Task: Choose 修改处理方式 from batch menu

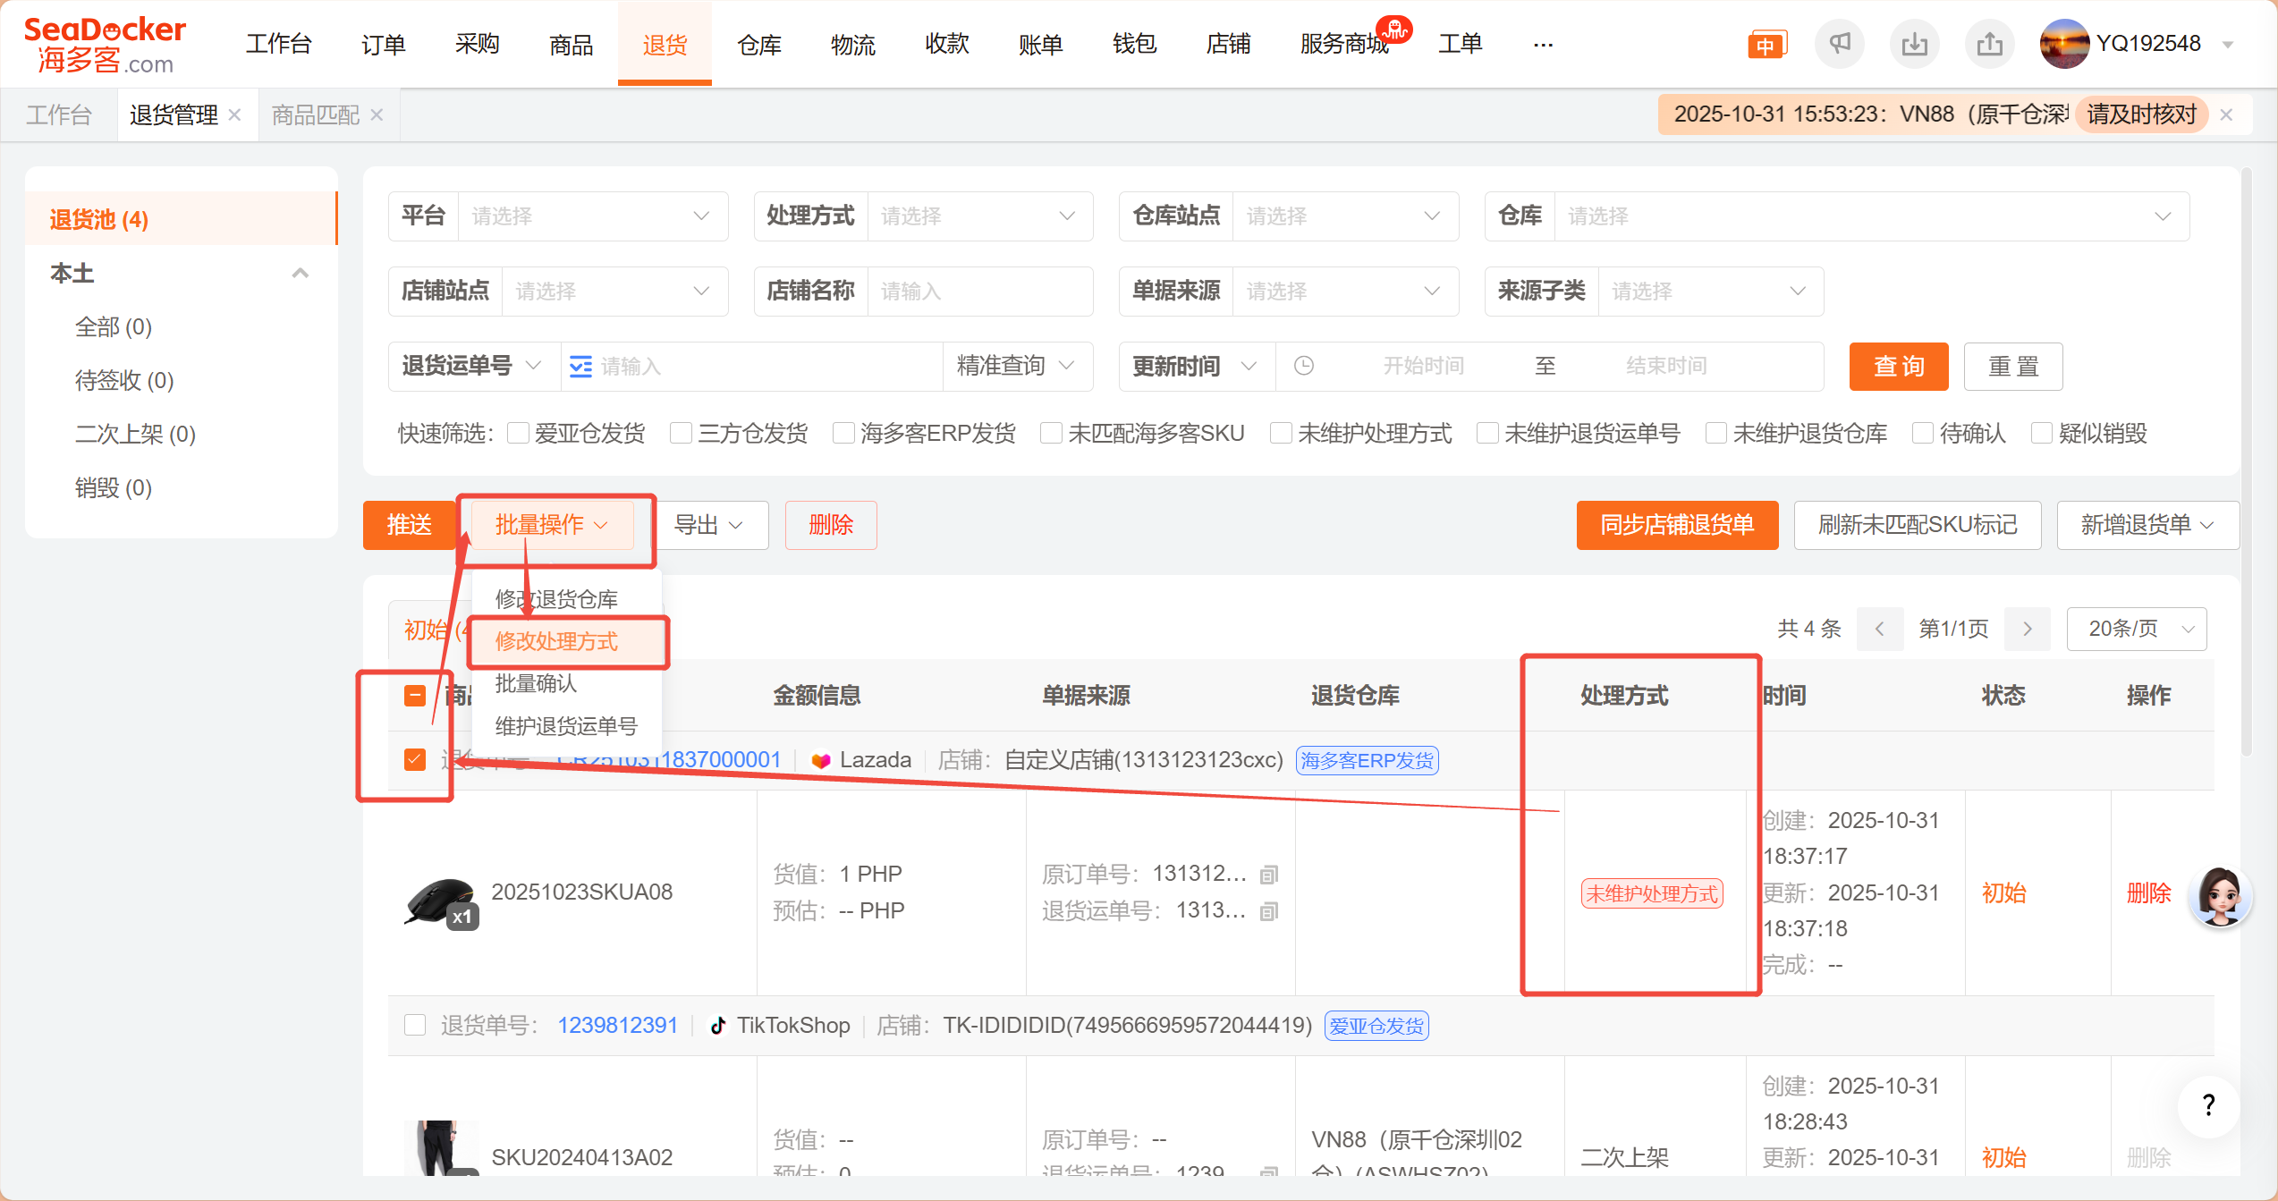Action: [x=557, y=641]
